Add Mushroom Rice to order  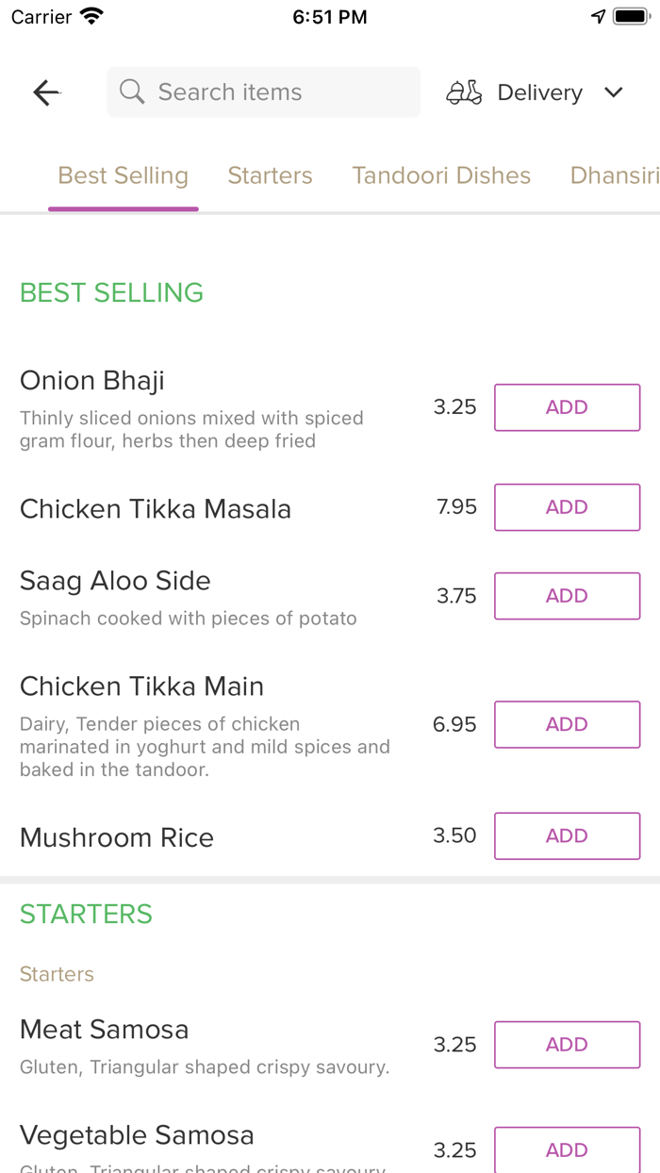[x=567, y=835]
